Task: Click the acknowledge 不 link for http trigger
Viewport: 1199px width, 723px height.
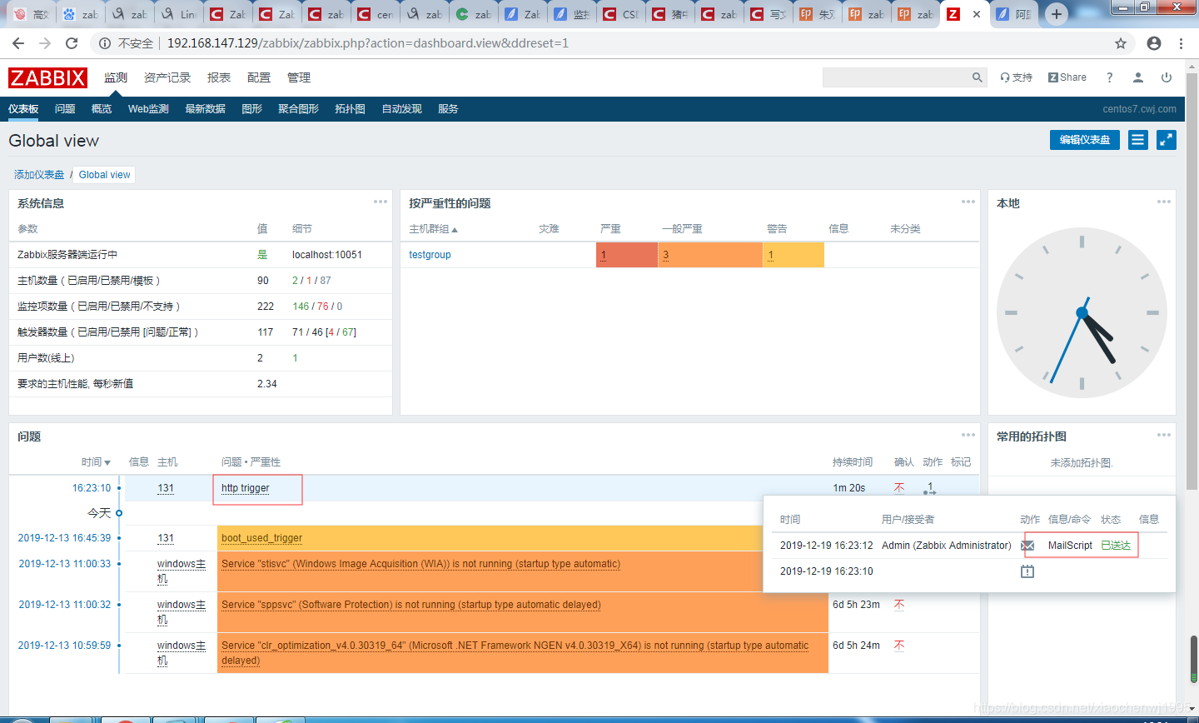Action: [x=899, y=488]
